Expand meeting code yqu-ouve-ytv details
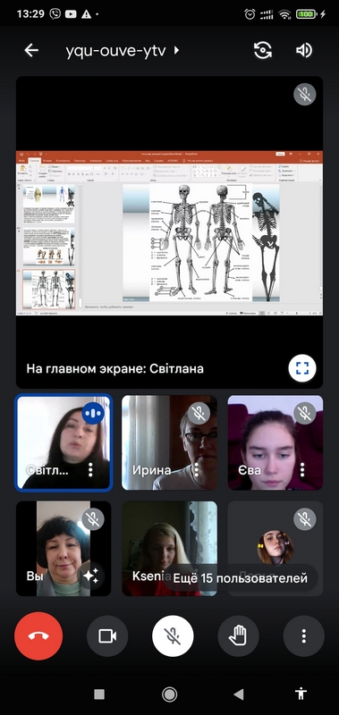This screenshot has width=339, height=715. (123, 51)
